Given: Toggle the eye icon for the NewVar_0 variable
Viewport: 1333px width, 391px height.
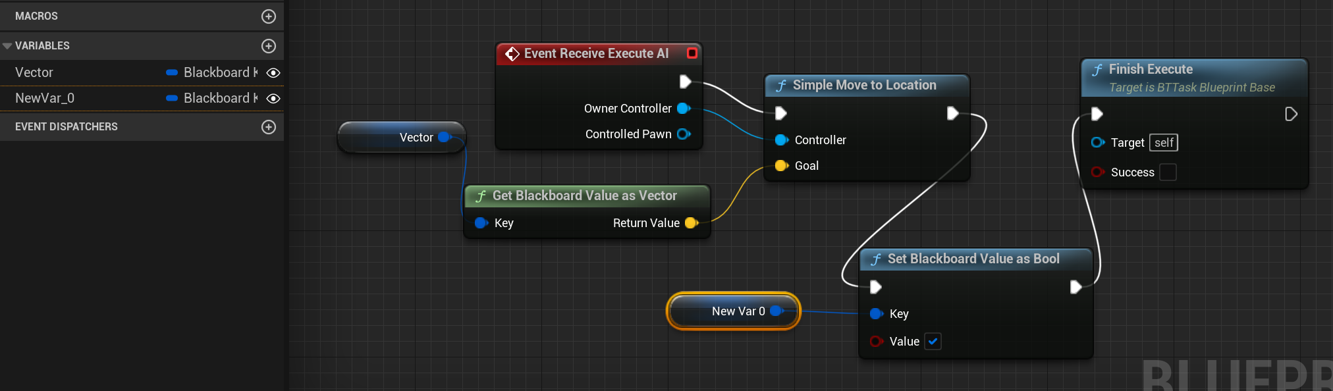Looking at the screenshot, I should click(273, 99).
